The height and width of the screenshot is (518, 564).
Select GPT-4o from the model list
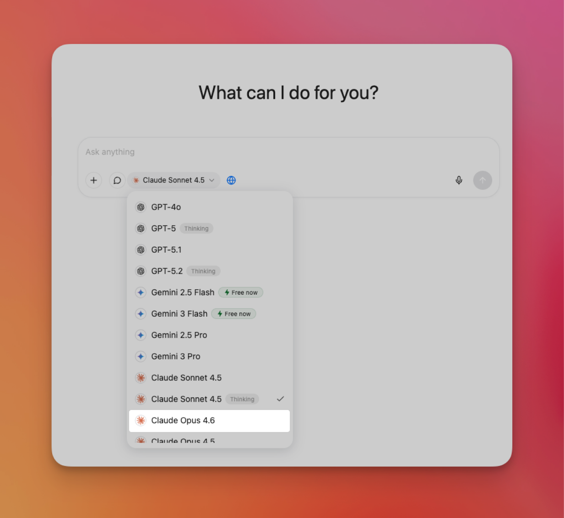pos(210,207)
